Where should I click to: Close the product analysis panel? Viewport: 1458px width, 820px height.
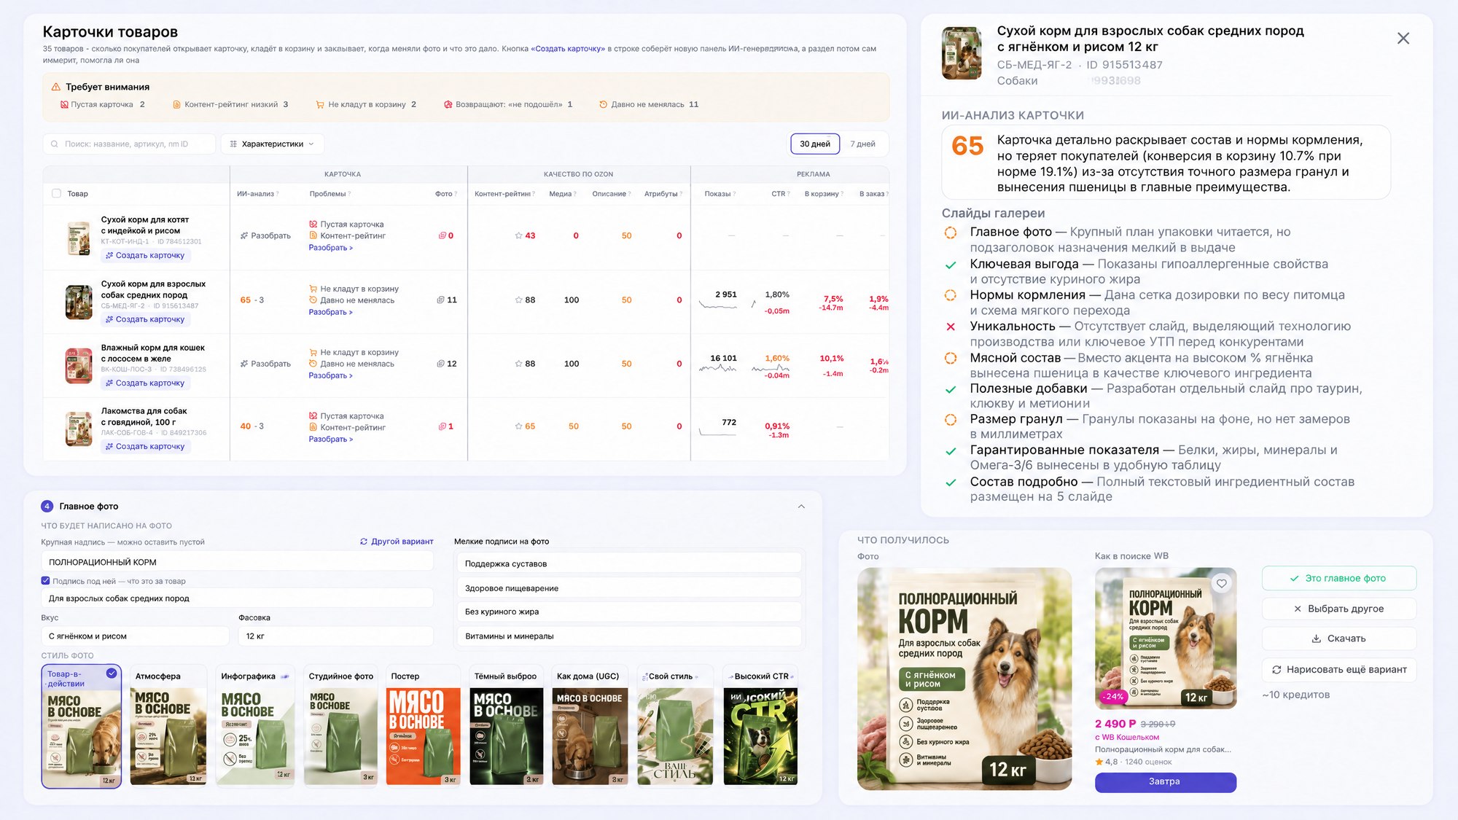[x=1403, y=38]
